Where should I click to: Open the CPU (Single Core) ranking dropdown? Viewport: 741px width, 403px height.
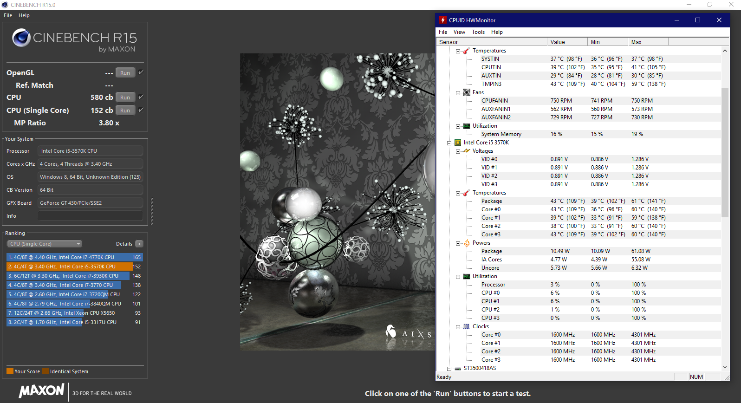coord(45,244)
